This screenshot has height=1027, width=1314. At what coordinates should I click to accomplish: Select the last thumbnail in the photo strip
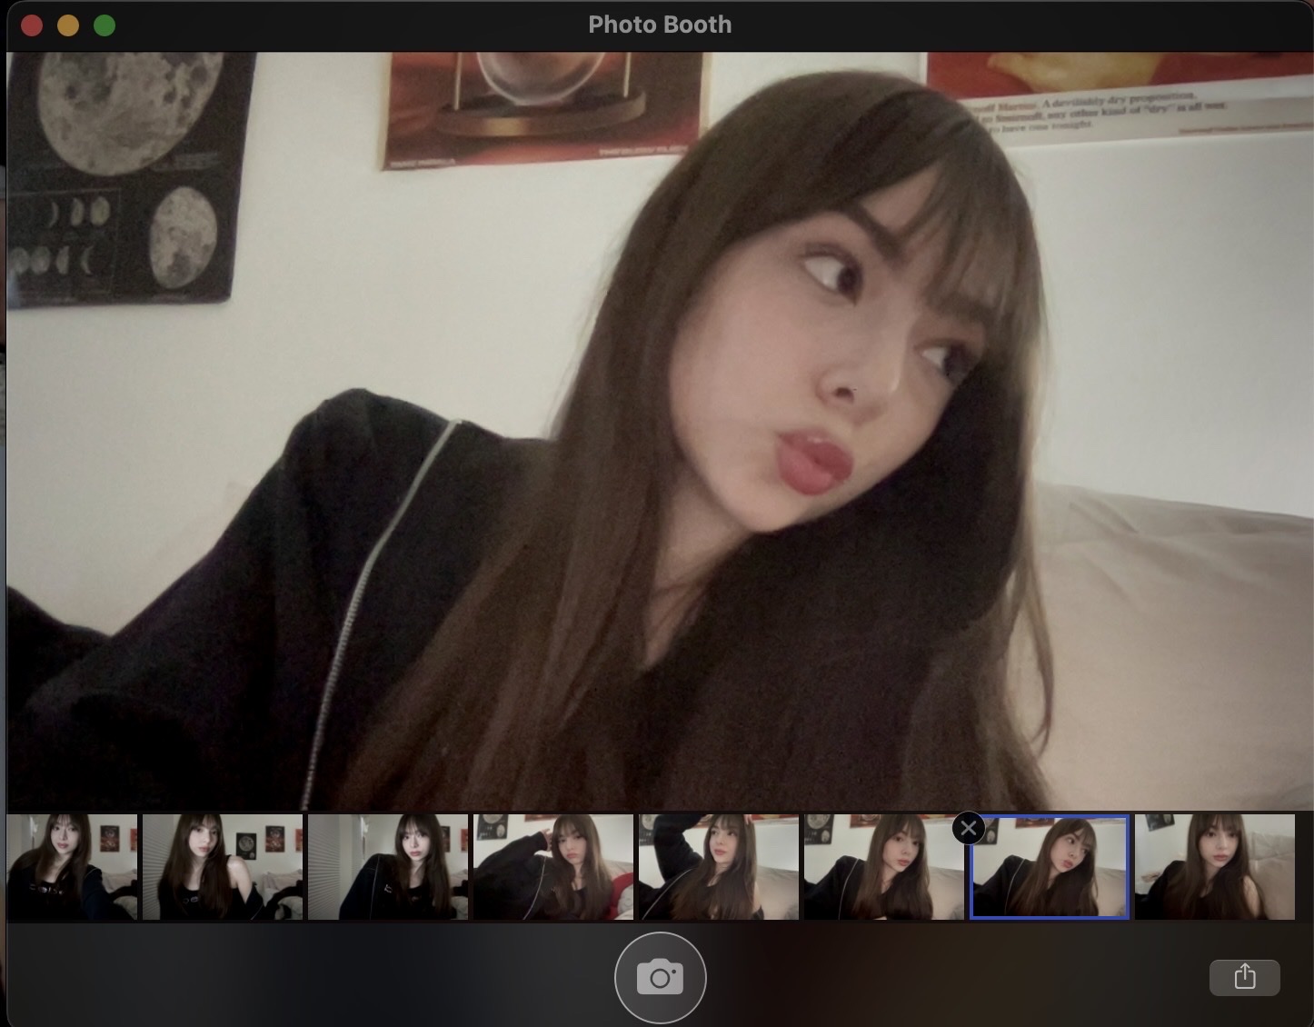click(x=1215, y=867)
